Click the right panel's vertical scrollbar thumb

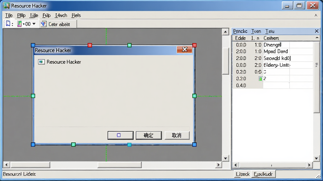point(317,77)
